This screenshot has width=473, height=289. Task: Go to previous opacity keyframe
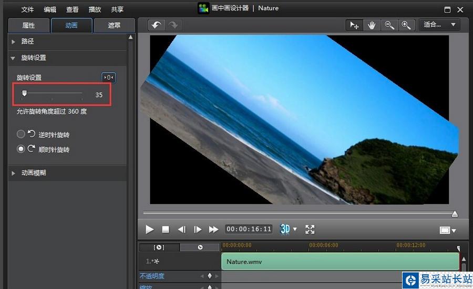202,276
